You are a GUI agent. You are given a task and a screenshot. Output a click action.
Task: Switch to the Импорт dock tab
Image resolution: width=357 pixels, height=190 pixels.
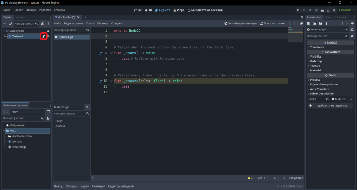pyautogui.click(x=21, y=17)
